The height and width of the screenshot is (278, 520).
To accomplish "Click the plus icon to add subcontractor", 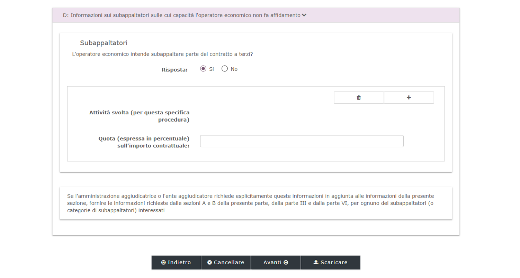I will click(x=409, y=98).
